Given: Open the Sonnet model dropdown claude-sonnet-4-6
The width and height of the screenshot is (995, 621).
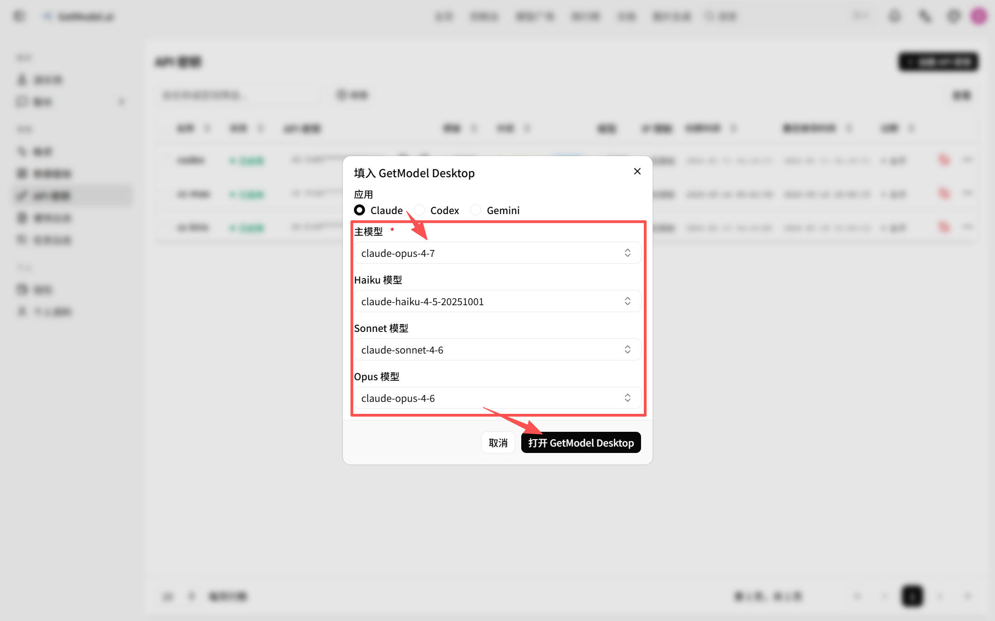Looking at the screenshot, I should click(x=497, y=349).
